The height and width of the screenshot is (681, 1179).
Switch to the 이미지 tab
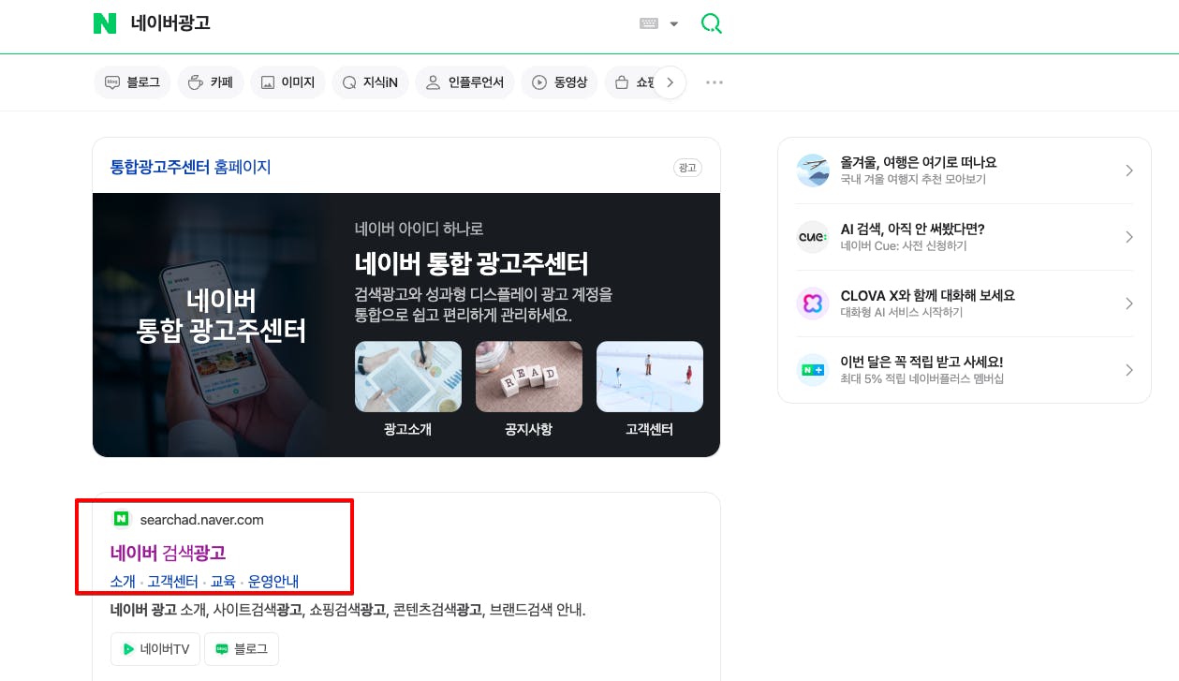(288, 82)
